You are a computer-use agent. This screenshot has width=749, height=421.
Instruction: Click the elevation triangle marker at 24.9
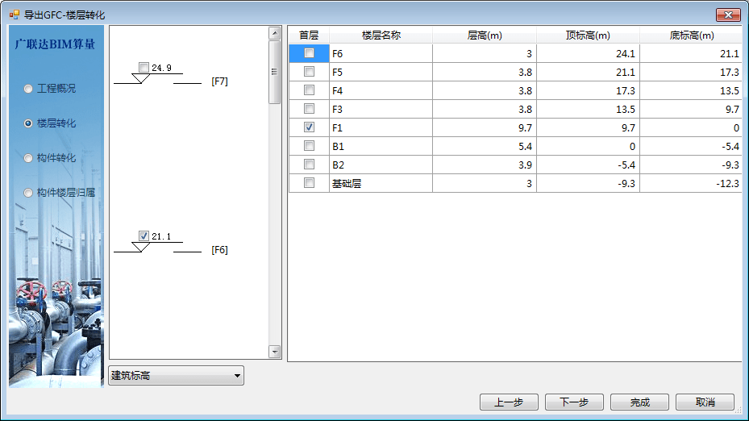click(x=140, y=78)
